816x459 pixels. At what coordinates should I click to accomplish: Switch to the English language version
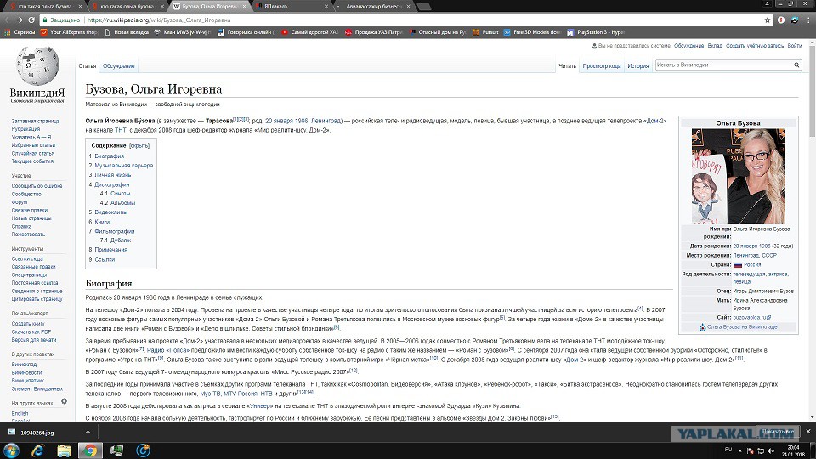point(20,413)
